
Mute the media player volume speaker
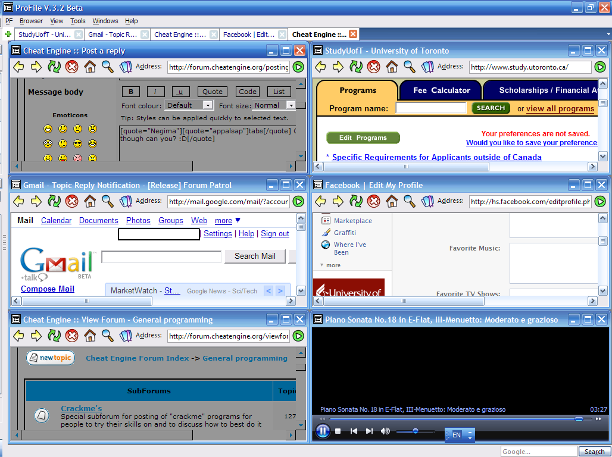pyautogui.click(x=385, y=431)
